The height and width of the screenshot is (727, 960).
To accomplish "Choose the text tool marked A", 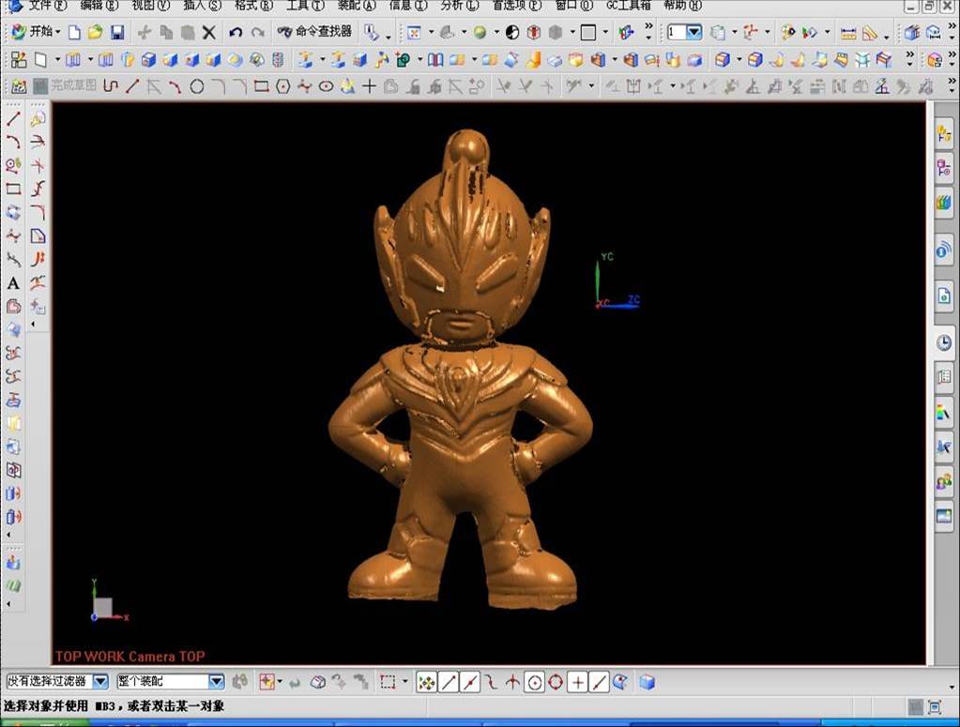I will 13,283.
